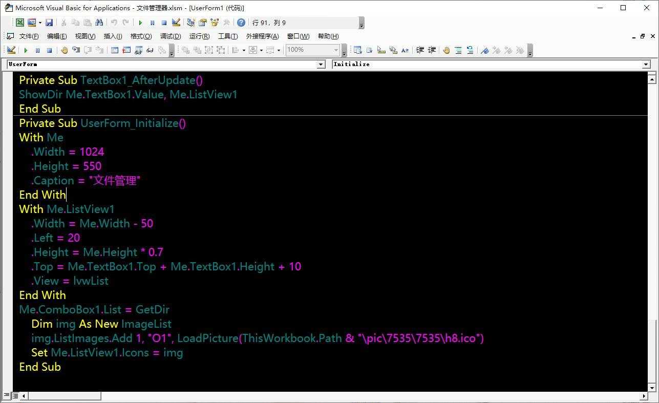
Task: Open the Watch Window icon
Action: (x=138, y=50)
